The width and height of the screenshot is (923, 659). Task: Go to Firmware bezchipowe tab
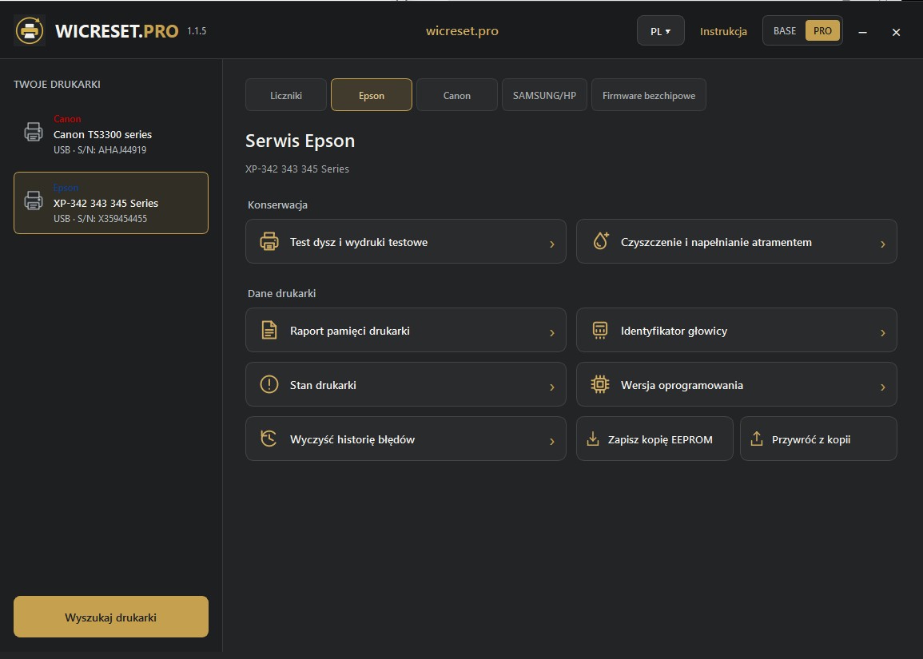(649, 95)
